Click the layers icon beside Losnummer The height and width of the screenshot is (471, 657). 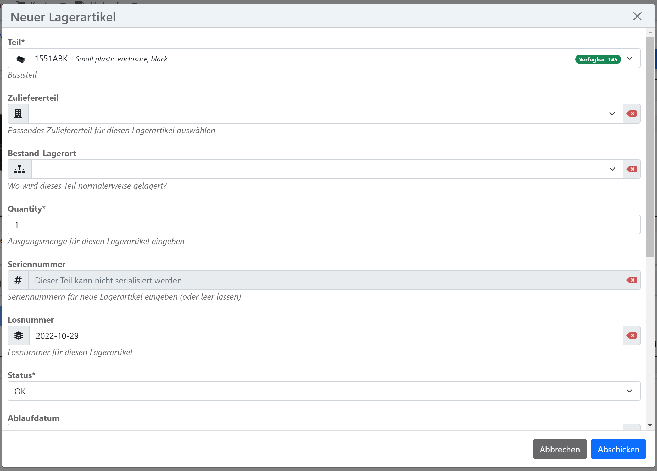coord(18,335)
